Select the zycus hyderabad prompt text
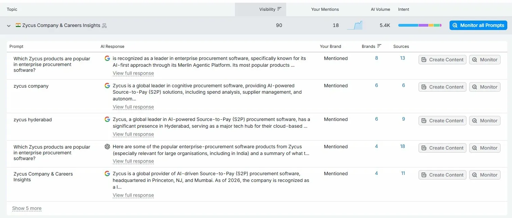The image size is (512, 218). [33, 120]
